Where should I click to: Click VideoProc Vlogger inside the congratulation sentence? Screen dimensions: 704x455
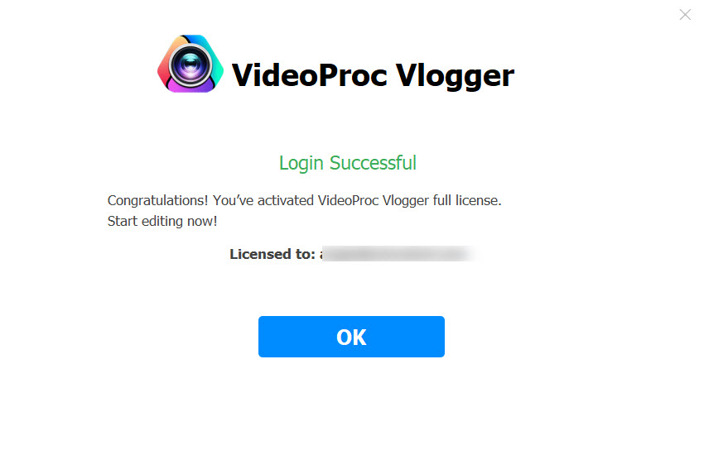point(374,200)
